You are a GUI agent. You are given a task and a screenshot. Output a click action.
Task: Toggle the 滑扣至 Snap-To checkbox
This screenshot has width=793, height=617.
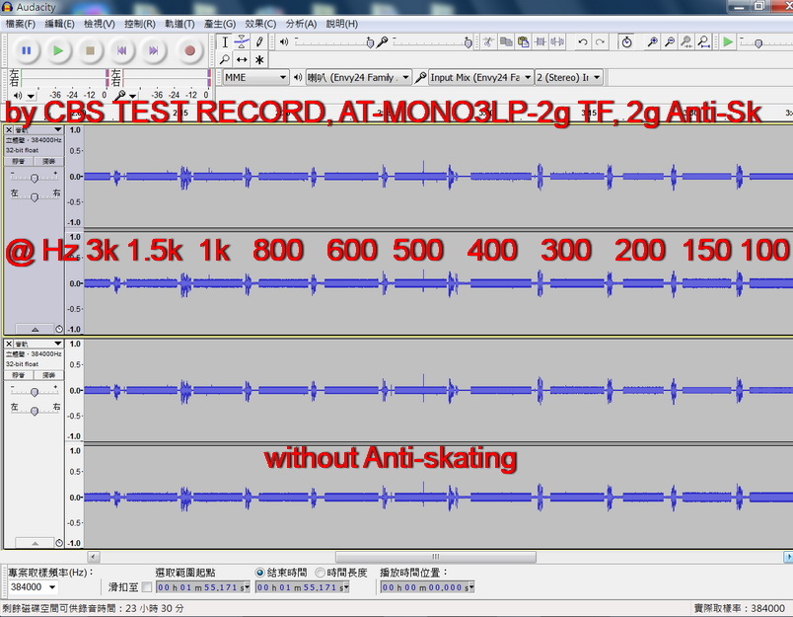coord(147,587)
